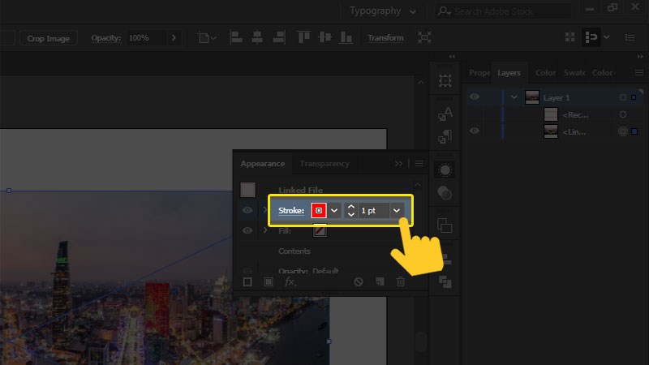The width and height of the screenshot is (649, 365).
Task: Click the Add New Stroke icon
Action: (x=247, y=282)
